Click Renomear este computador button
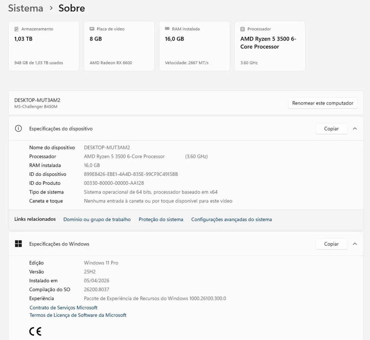This screenshot has width=370, height=340. coord(323,103)
